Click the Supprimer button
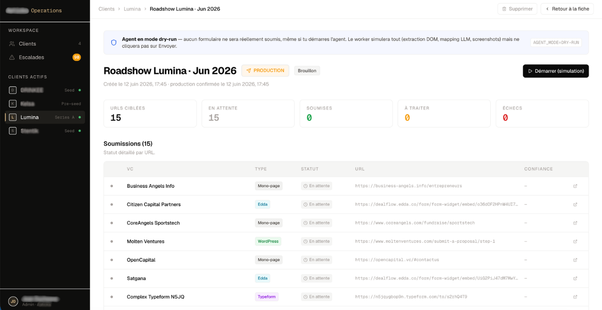The height and width of the screenshot is (310, 602). [x=517, y=9]
